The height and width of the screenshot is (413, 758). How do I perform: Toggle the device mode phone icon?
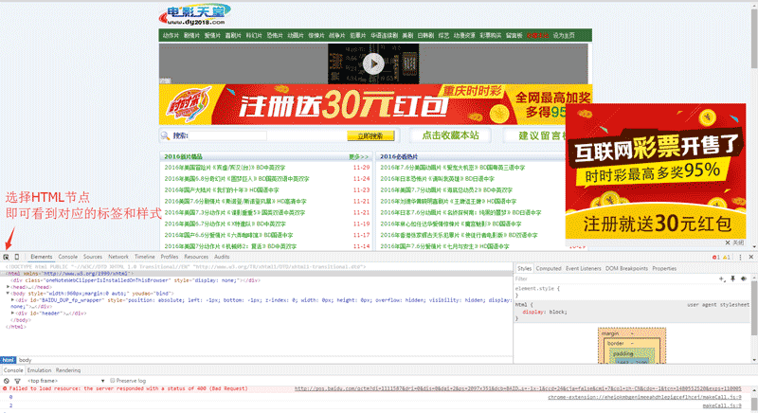[16, 257]
